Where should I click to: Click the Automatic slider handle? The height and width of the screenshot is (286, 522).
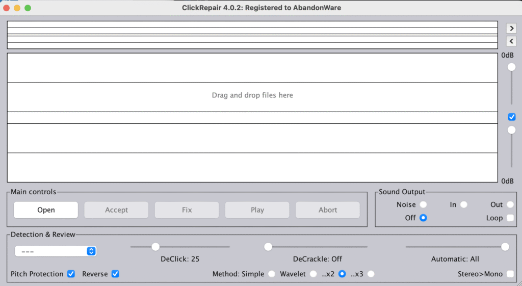pos(505,247)
